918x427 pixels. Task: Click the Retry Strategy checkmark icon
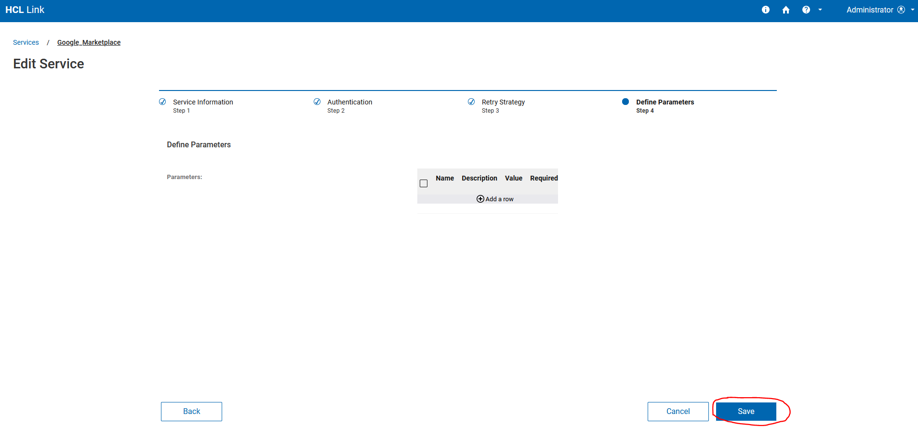[x=471, y=102]
